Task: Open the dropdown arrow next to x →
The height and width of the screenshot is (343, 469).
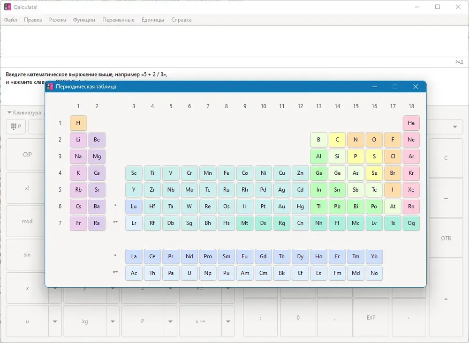Action: pos(228,321)
